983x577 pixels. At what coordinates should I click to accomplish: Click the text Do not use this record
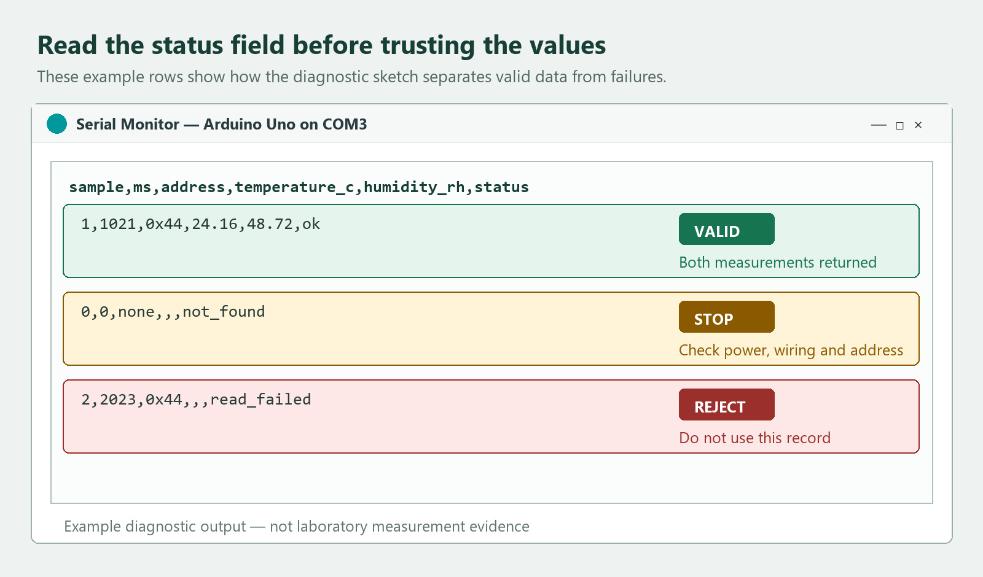tap(754, 438)
